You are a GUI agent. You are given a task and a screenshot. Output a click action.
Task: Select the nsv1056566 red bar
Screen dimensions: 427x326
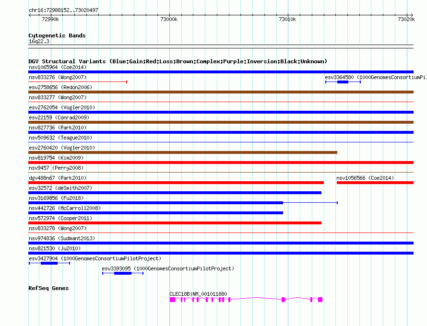[375, 183]
